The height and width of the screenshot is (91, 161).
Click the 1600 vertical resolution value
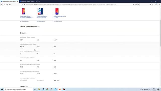tap(55, 74)
